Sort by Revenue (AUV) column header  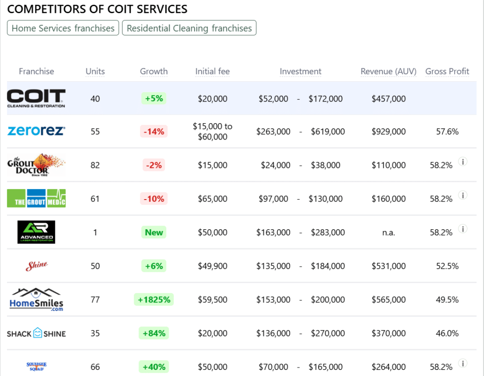click(x=389, y=72)
